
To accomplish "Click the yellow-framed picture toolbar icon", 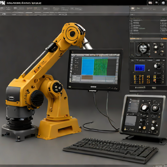I will coord(35,8).
